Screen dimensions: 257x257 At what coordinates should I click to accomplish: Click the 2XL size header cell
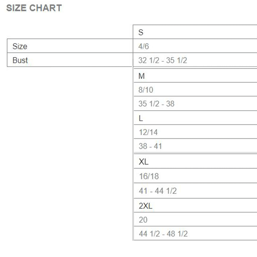tap(146, 206)
